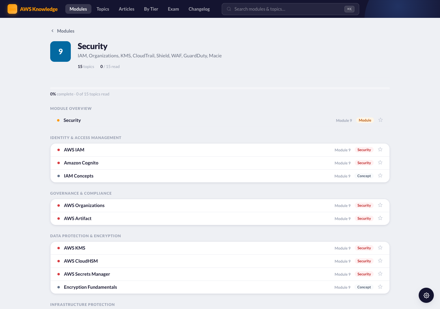Click the Security tag on AWS IAM row

(364, 150)
